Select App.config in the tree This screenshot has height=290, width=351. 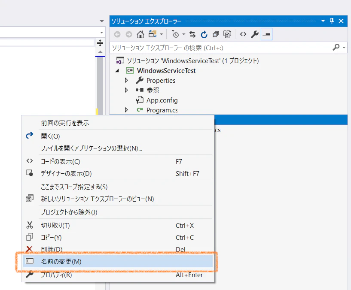[157, 100]
